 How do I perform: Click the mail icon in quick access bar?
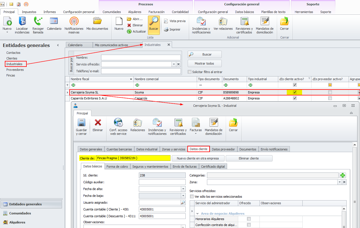[x=11, y=4]
